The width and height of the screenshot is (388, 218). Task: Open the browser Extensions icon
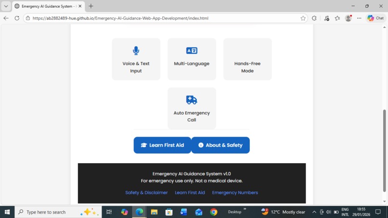[314, 18]
